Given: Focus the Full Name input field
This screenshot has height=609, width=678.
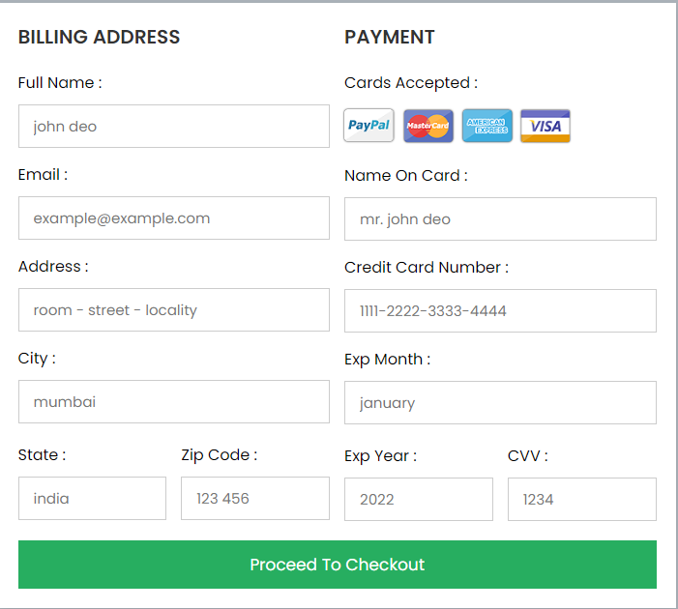Looking at the screenshot, I should pyautogui.click(x=174, y=127).
